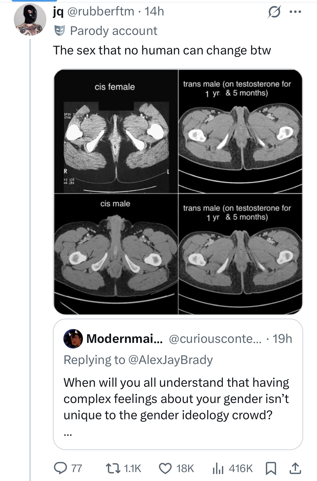
Task: Open the @AlexJayBrady mention link
Action: point(170,360)
